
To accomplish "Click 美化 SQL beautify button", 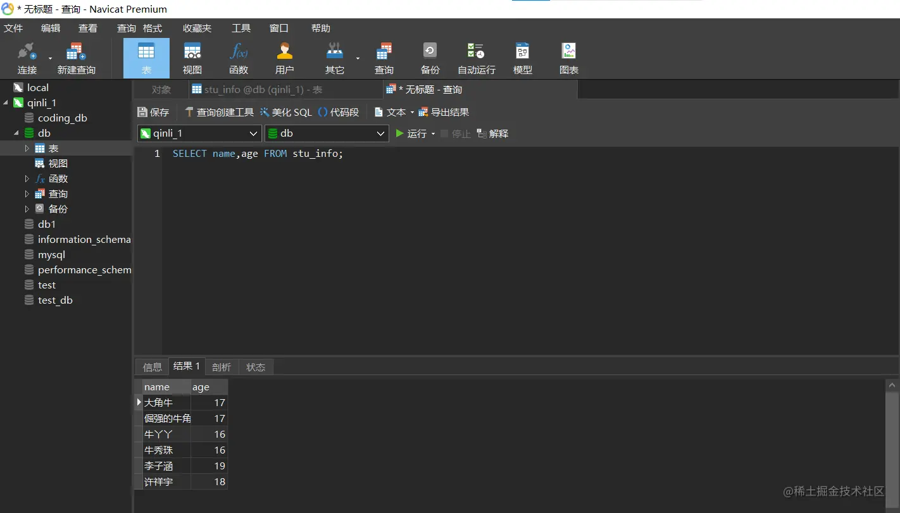I will pos(286,112).
